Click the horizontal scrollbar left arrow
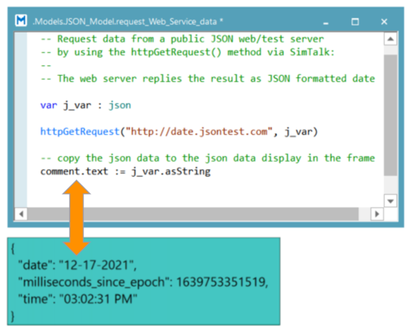This screenshot has width=409, height=332. pyautogui.click(x=20, y=215)
